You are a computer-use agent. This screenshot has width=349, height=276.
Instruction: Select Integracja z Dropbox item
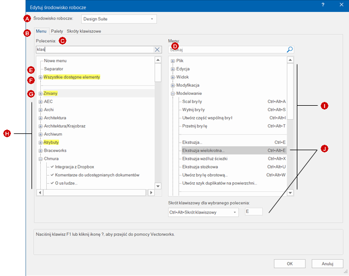78,167
